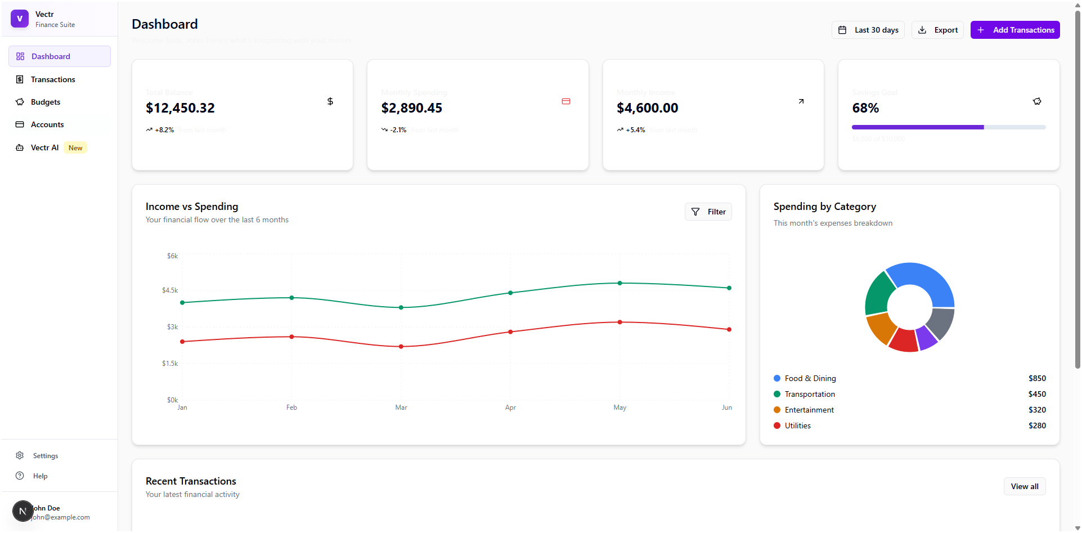Viewport: 1082px width, 533px height.
Task: Click the Vectr AI robot icon
Action: 20,147
